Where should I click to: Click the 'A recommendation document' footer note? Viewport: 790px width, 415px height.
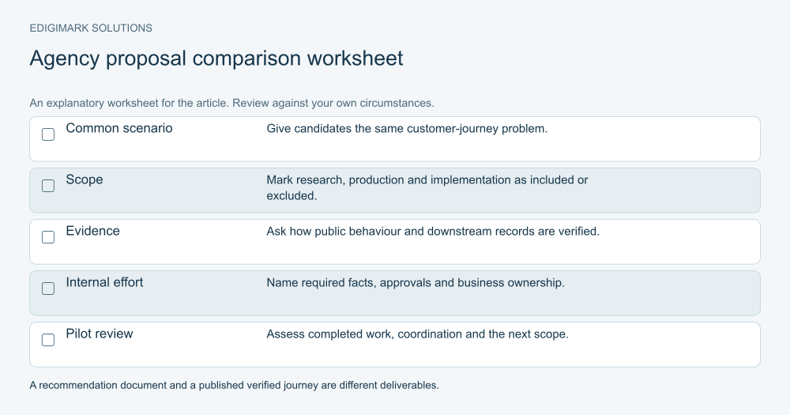tap(235, 385)
